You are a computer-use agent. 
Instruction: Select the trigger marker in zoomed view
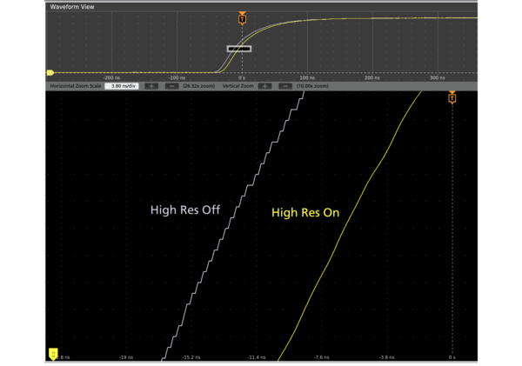452,97
